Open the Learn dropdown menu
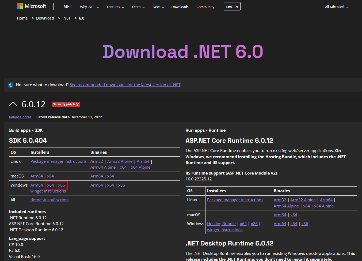The height and width of the screenshot is (261, 362). coord(138,7)
